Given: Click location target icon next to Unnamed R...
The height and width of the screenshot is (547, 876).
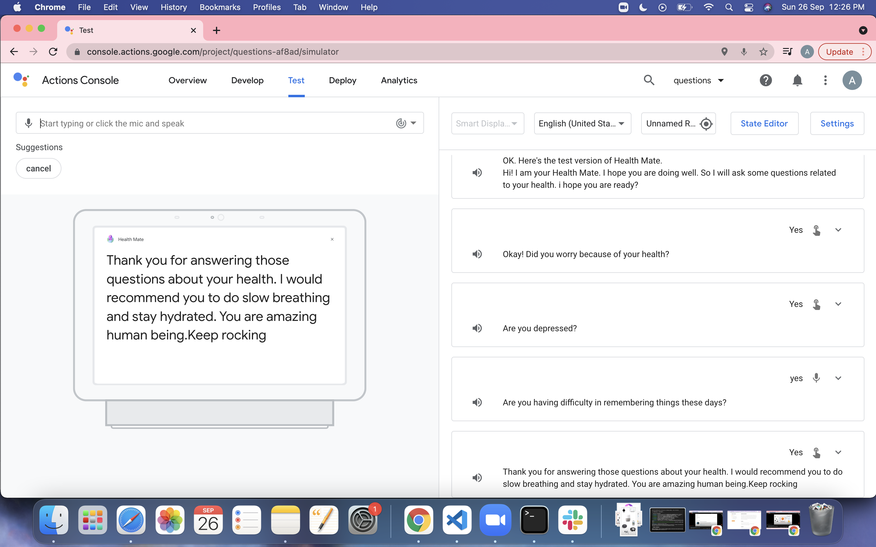Looking at the screenshot, I should pos(706,124).
